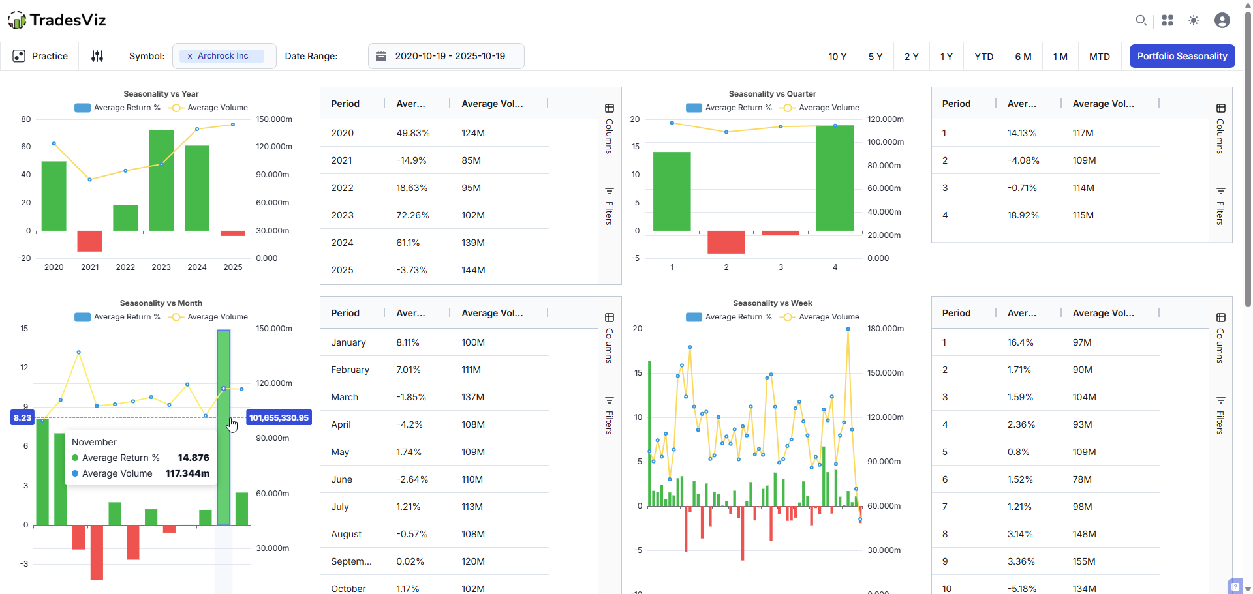1253x594 pixels.
Task: Open Columns panel icon in Year table
Action: pos(610,108)
